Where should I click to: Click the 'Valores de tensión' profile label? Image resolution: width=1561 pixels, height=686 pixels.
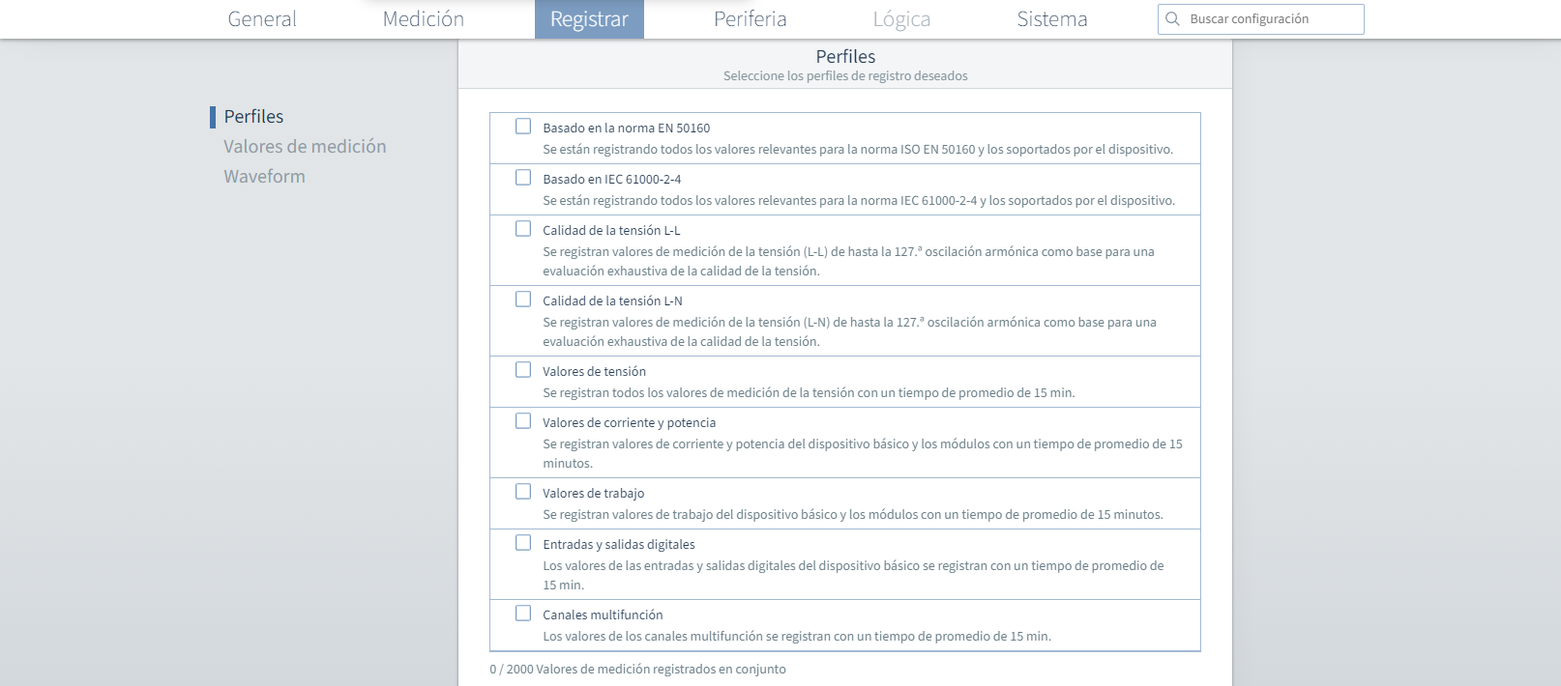pos(594,372)
